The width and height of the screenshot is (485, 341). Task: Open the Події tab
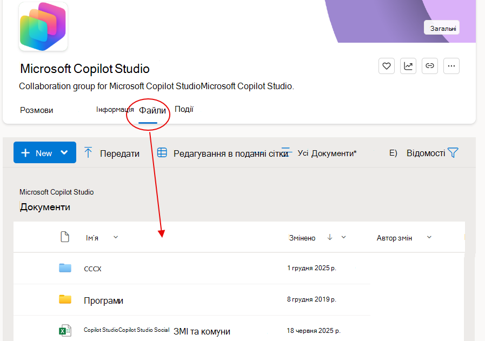pos(184,109)
